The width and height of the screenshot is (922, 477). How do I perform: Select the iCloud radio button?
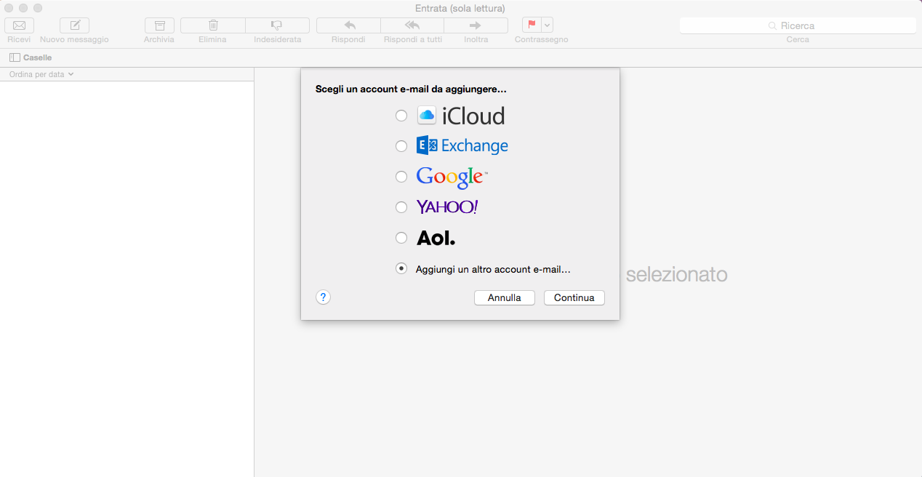pos(401,116)
